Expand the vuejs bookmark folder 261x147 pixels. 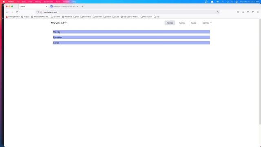(x=116, y=17)
